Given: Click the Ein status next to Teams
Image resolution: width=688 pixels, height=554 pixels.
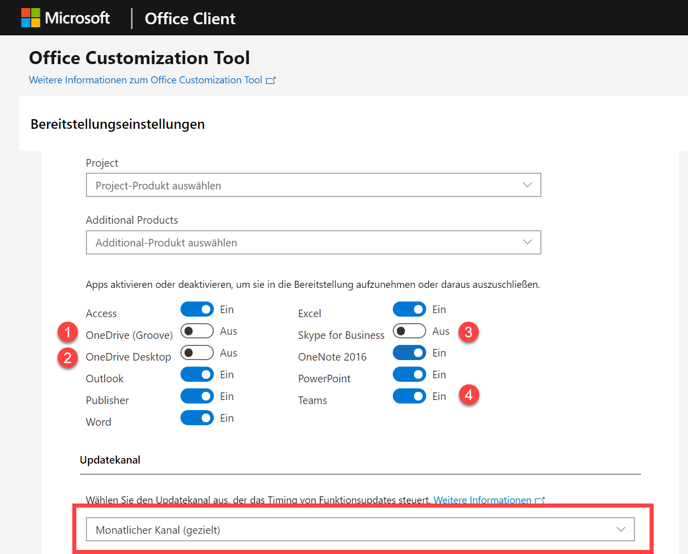Looking at the screenshot, I should (439, 396).
